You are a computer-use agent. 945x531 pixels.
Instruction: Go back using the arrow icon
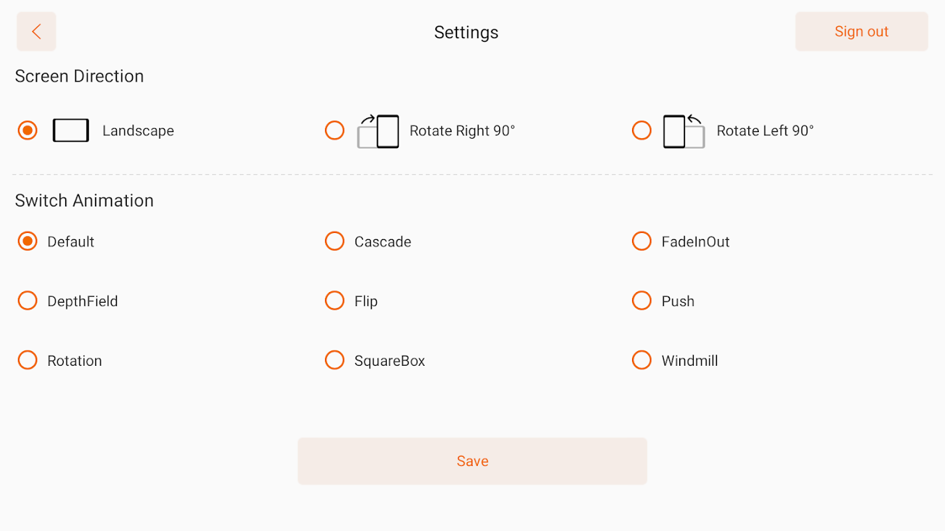point(37,31)
